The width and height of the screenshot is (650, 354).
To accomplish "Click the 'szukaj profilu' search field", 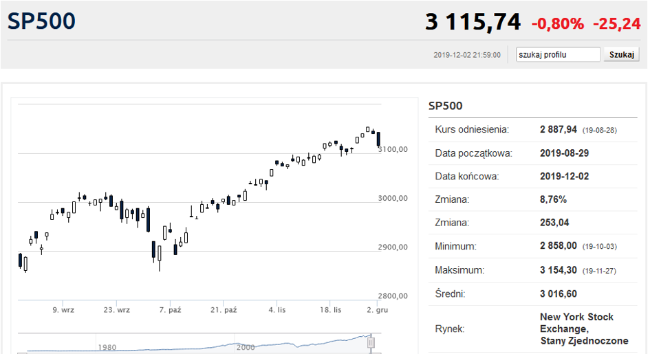I will [x=559, y=55].
